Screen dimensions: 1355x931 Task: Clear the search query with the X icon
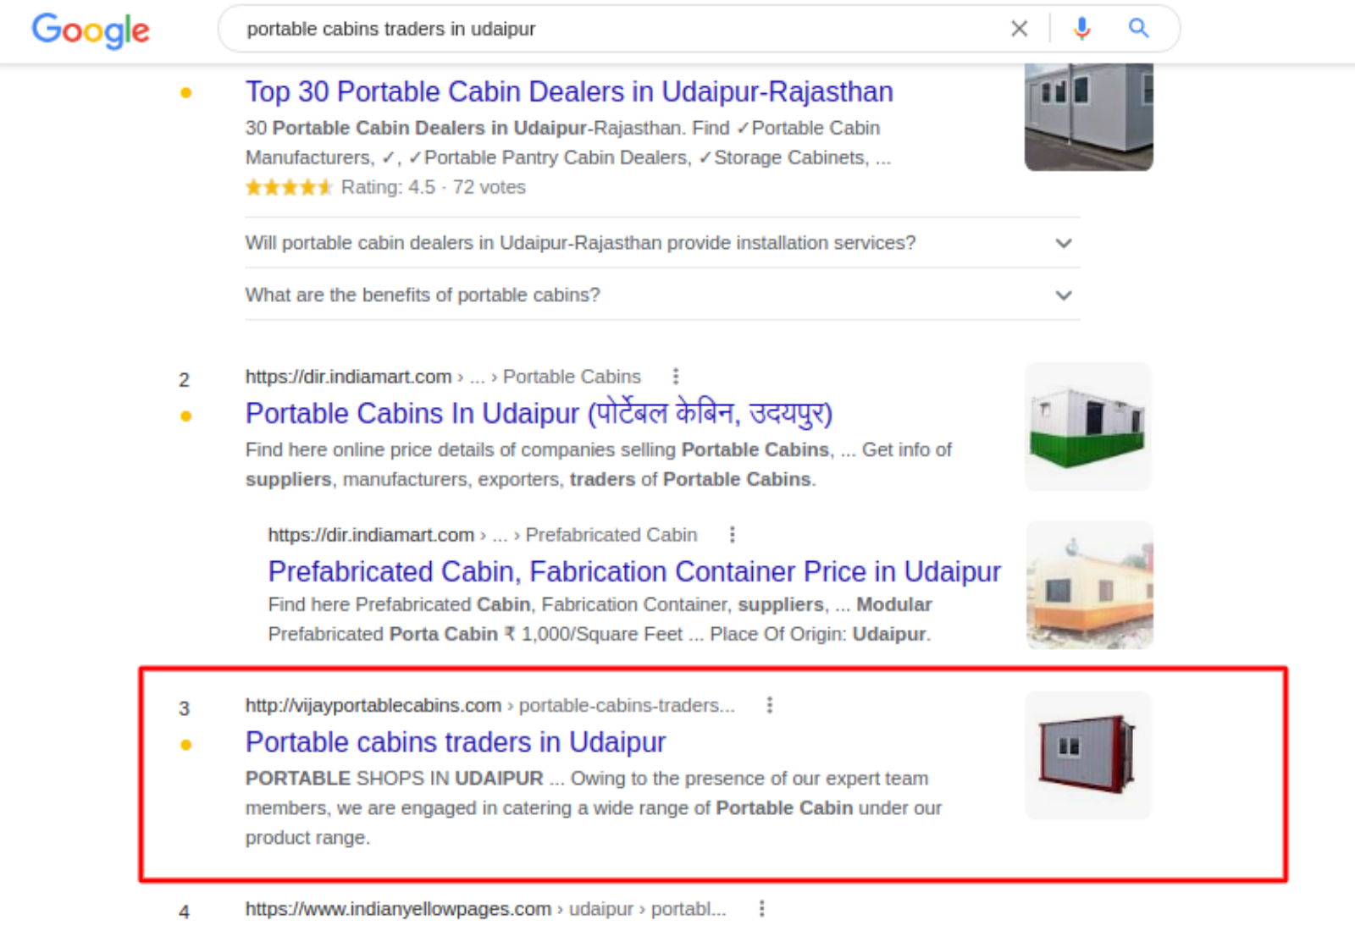pos(1019,28)
